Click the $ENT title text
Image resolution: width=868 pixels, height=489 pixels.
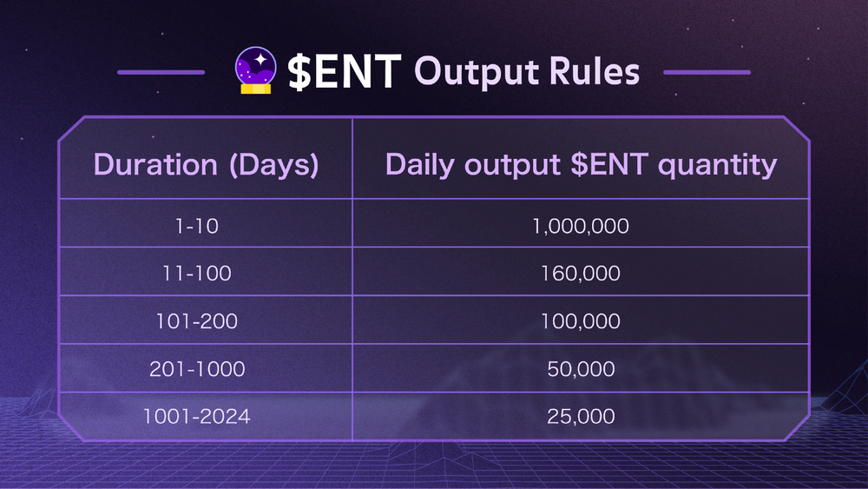point(345,72)
